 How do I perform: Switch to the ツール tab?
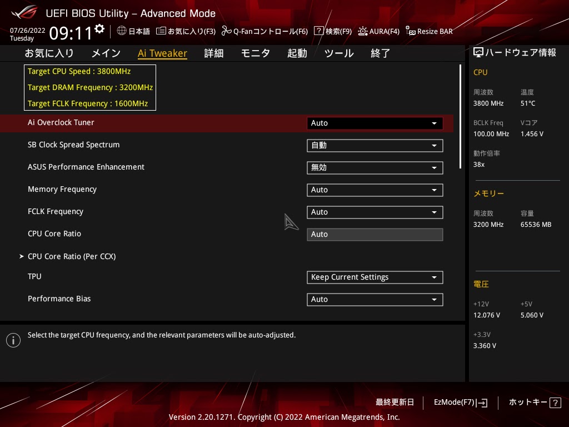pyautogui.click(x=339, y=53)
